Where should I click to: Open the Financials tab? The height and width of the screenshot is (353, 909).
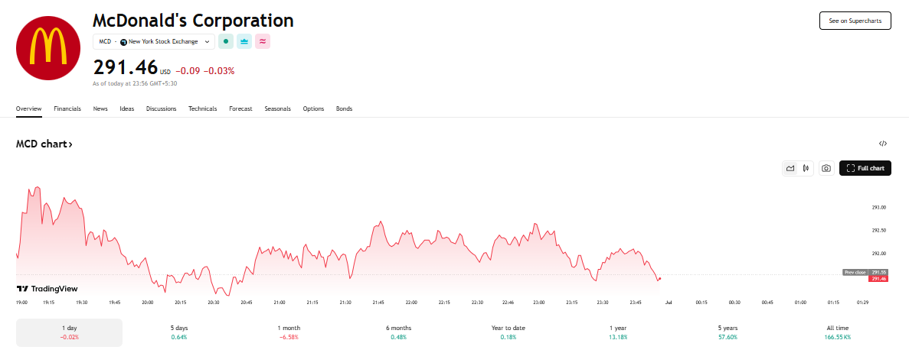coord(67,108)
